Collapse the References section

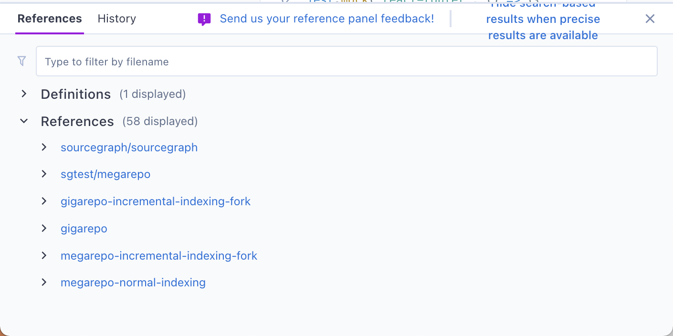[x=24, y=121]
